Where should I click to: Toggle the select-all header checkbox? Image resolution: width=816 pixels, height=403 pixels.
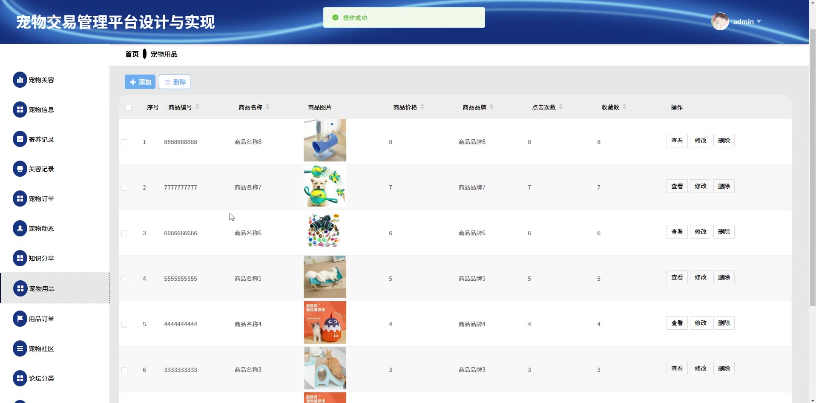tap(129, 108)
